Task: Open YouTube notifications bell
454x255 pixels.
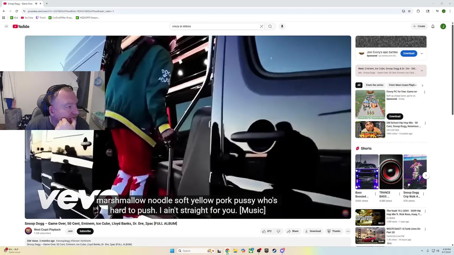Action: click(433, 26)
